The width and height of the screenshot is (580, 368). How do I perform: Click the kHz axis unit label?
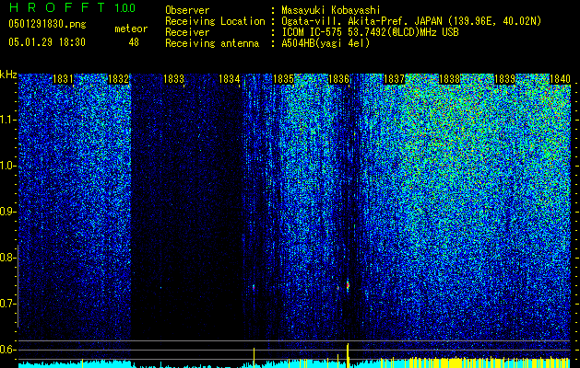point(8,75)
